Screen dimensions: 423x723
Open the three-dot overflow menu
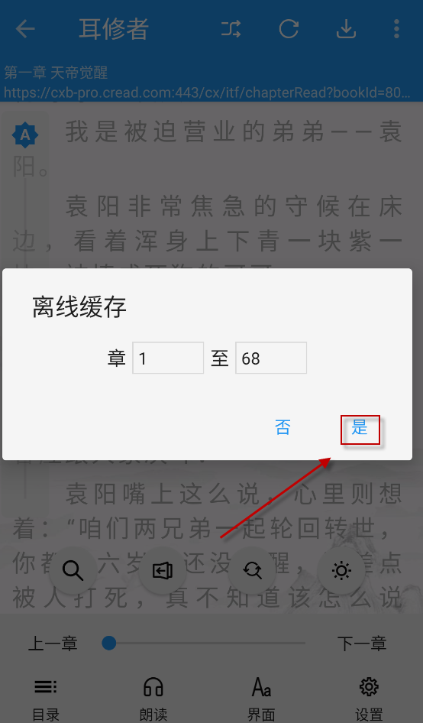396,29
